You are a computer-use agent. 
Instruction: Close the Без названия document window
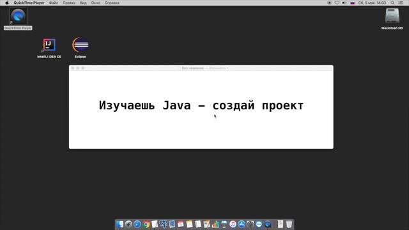(x=73, y=68)
